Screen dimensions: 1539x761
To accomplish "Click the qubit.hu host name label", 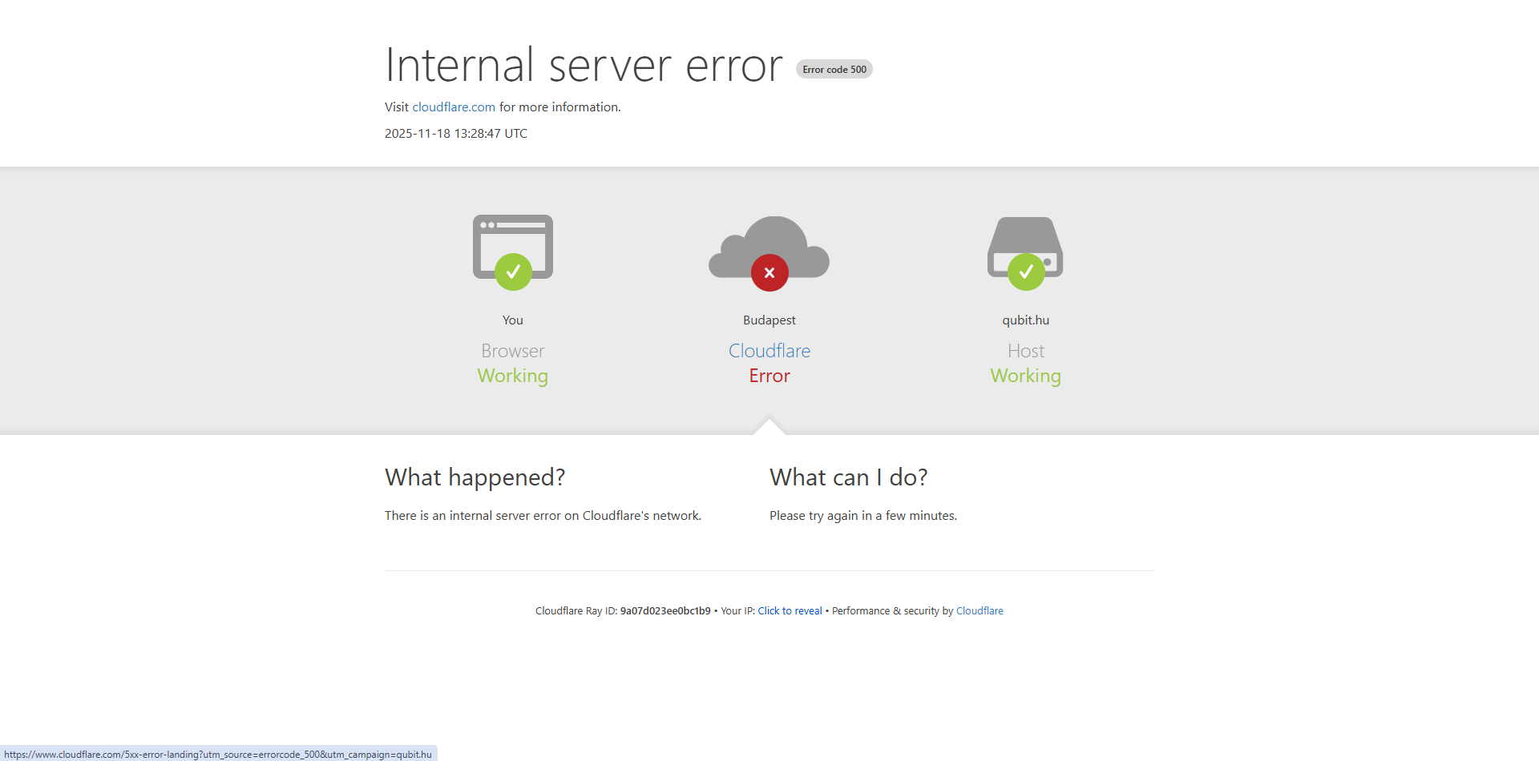I will tap(1026, 320).
